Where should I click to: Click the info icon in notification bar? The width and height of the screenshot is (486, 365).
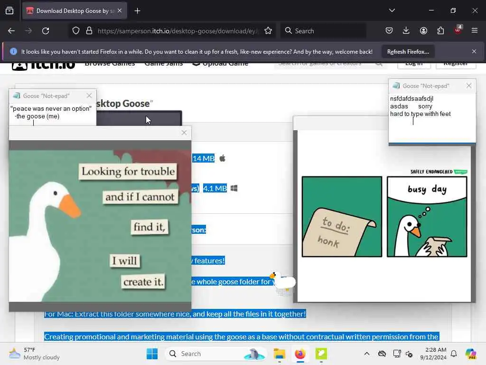click(13, 51)
